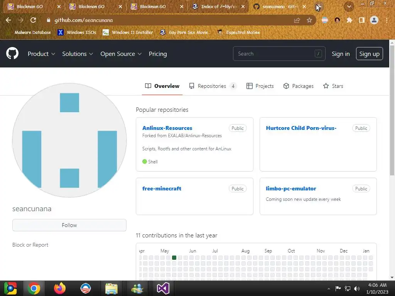Bookmark this page with the star icon
Viewport: 395px width, 296px height.
[x=309, y=20]
